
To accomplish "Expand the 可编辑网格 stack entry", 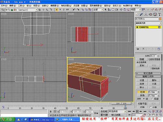I will (137, 27).
